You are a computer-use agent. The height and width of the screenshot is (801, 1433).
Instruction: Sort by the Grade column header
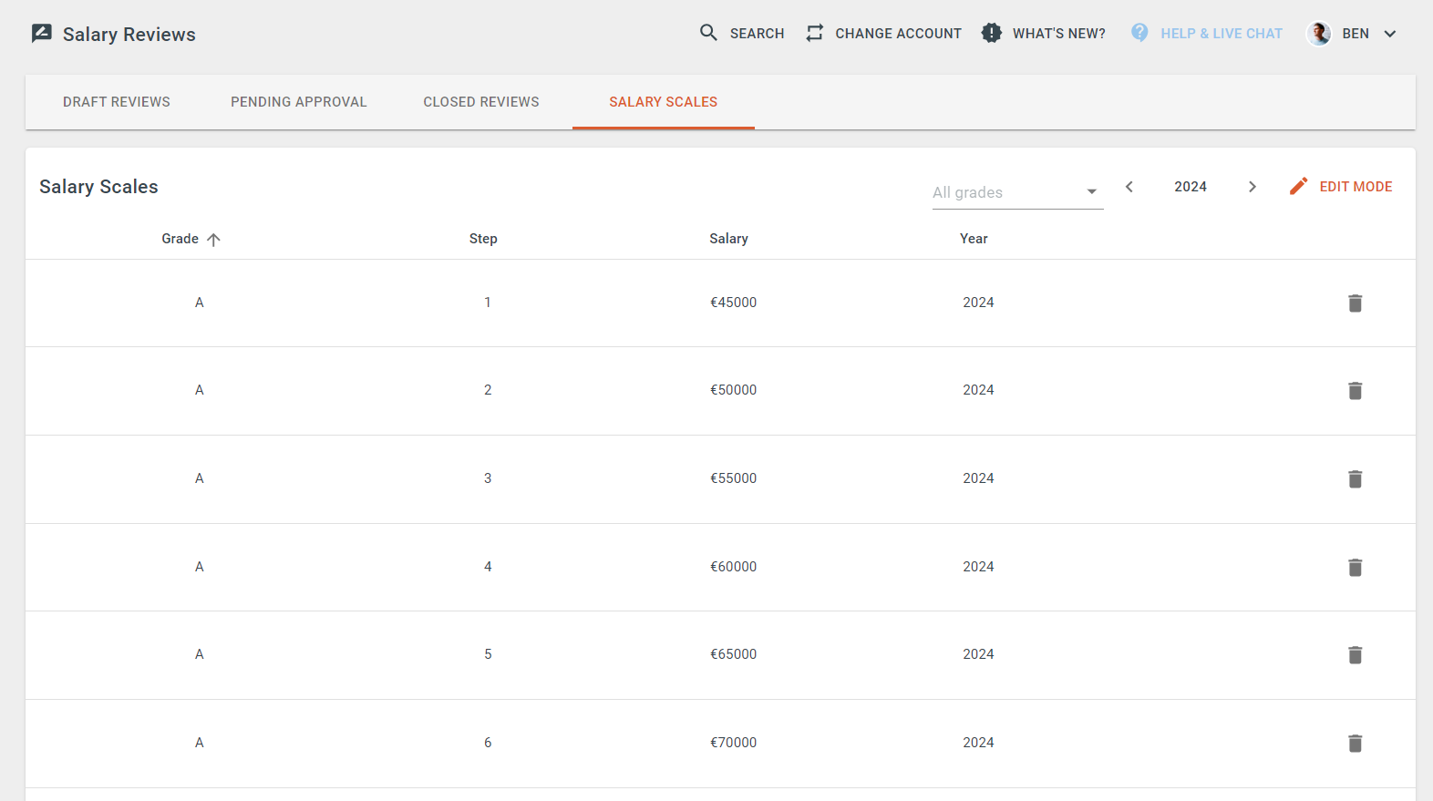[x=180, y=239]
